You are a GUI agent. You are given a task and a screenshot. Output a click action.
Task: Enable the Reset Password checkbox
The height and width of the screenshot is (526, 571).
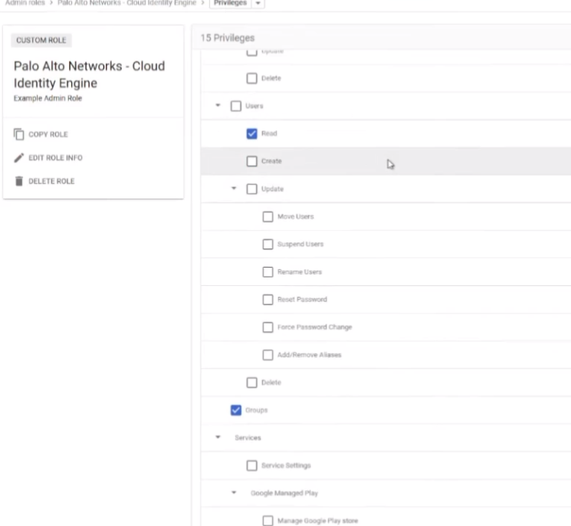tap(267, 300)
